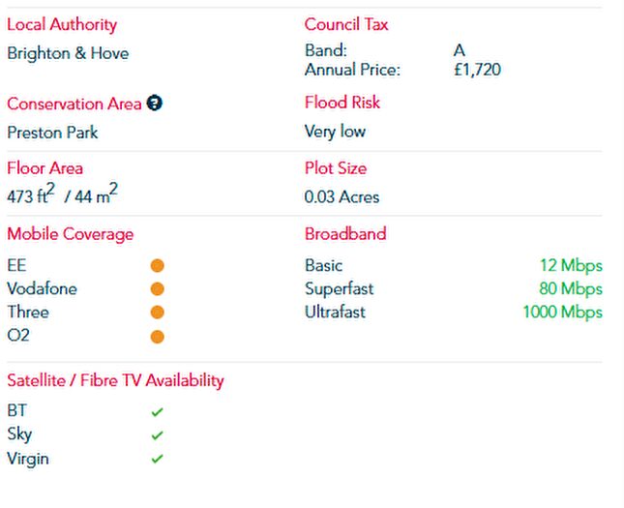
Task: Click the O2 orange coverage dot
Action: [x=157, y=336]
